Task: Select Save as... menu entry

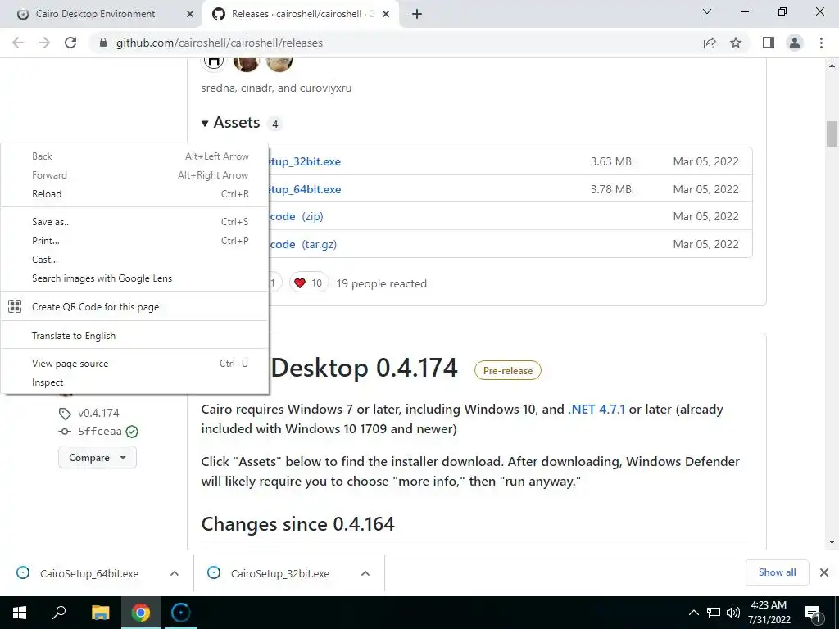Action: [134, 221]
